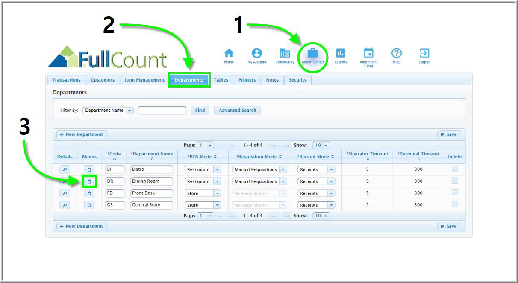This screenshot has width=518, height=283.
Task: Switch to the Printers tab
Action: click(247, 80)
